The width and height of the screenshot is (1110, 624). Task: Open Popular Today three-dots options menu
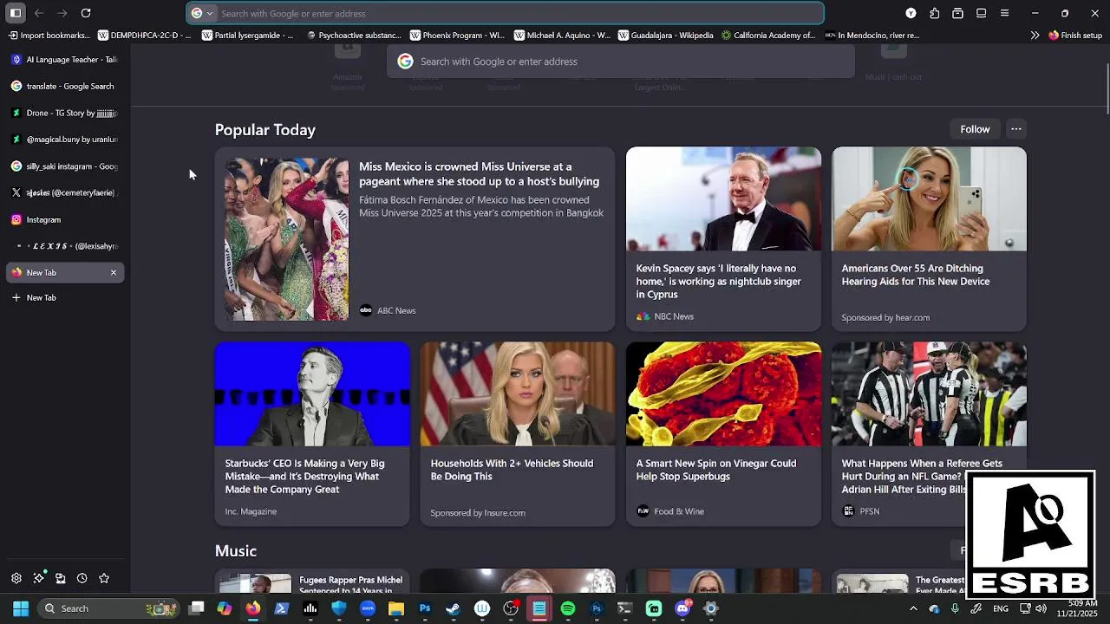1016,129
